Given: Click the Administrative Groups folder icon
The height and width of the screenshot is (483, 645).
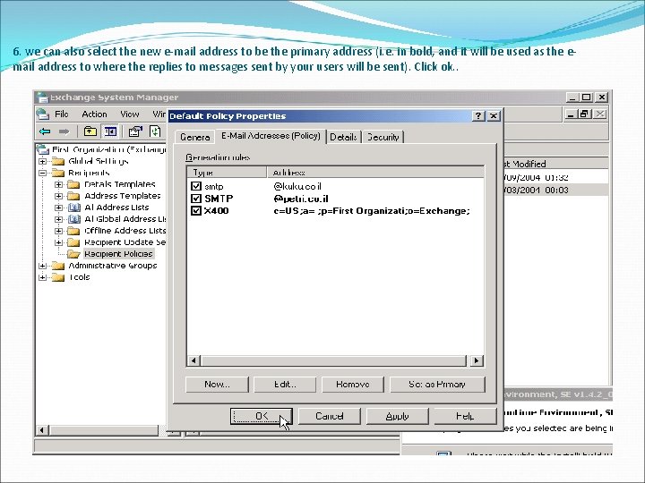Looking at the screenshot, I should [x=58, y=266].
